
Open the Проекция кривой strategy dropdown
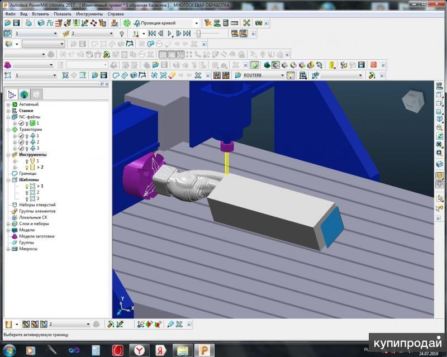point(196,23)
